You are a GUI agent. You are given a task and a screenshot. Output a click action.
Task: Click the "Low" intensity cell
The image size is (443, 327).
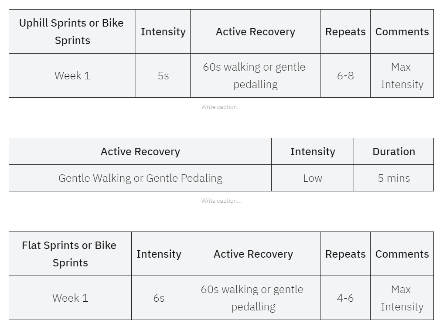[x=313, y=178]
